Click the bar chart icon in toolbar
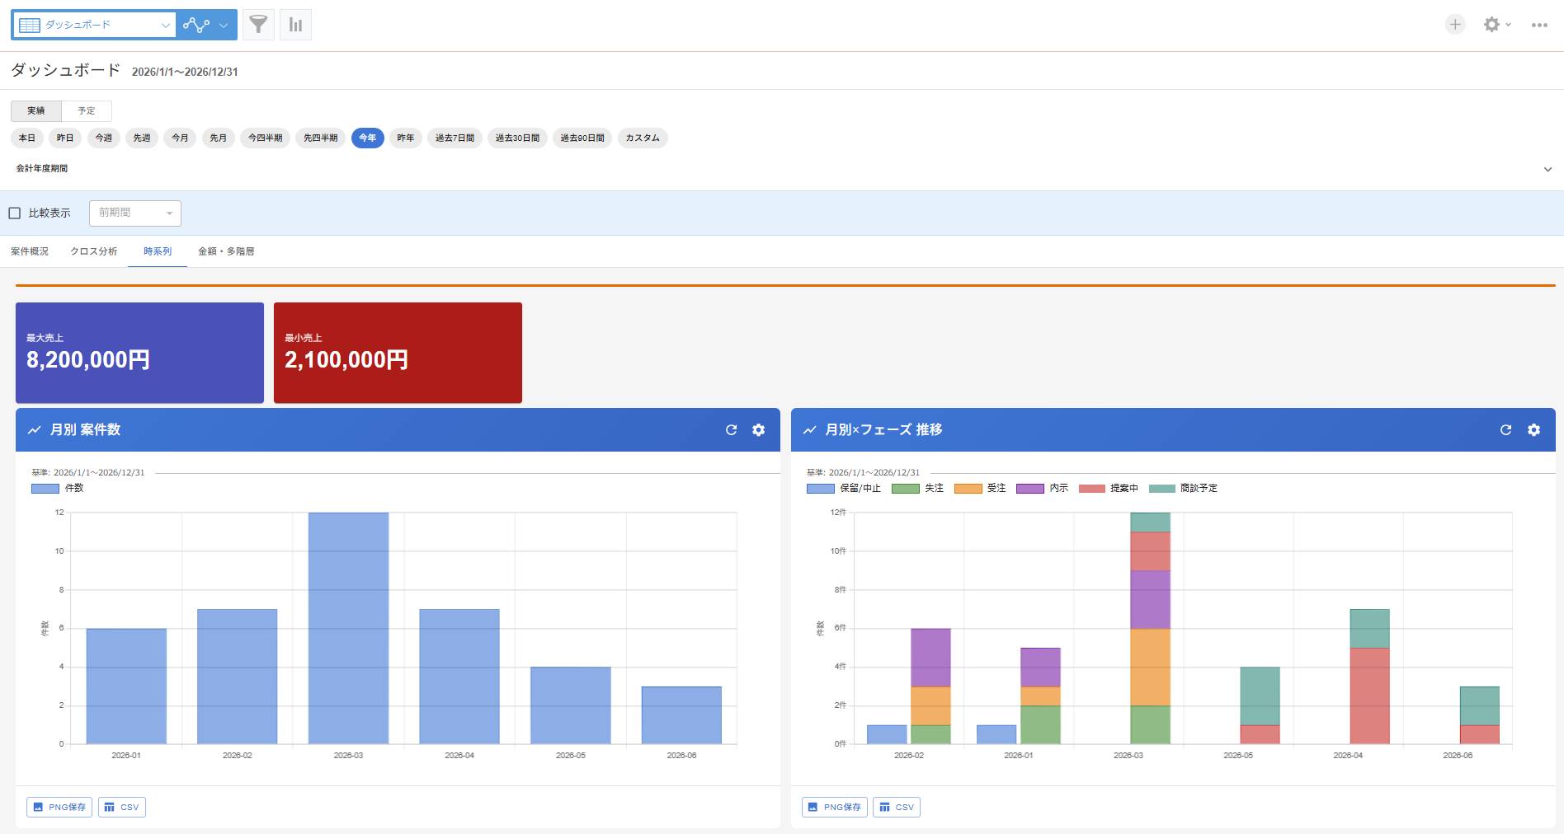The height and width of the screenshot is (834, 1564). [295, 25]
